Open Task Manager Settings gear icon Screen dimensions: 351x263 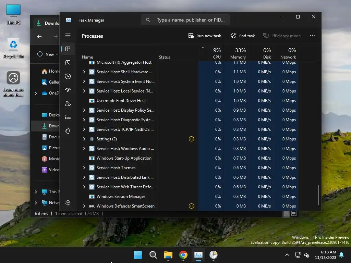68,203
